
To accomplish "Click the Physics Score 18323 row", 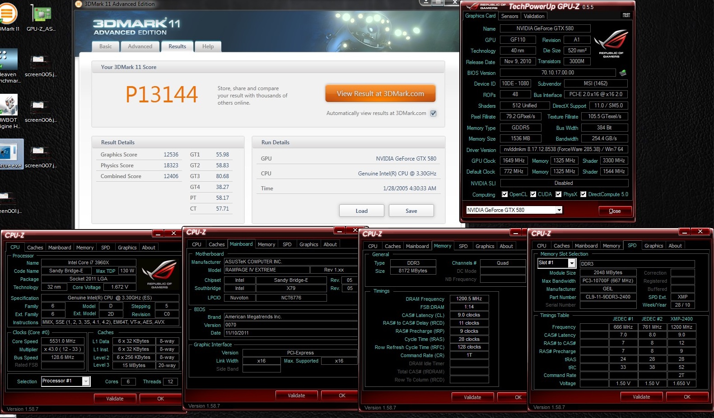I will click(140, 165).
